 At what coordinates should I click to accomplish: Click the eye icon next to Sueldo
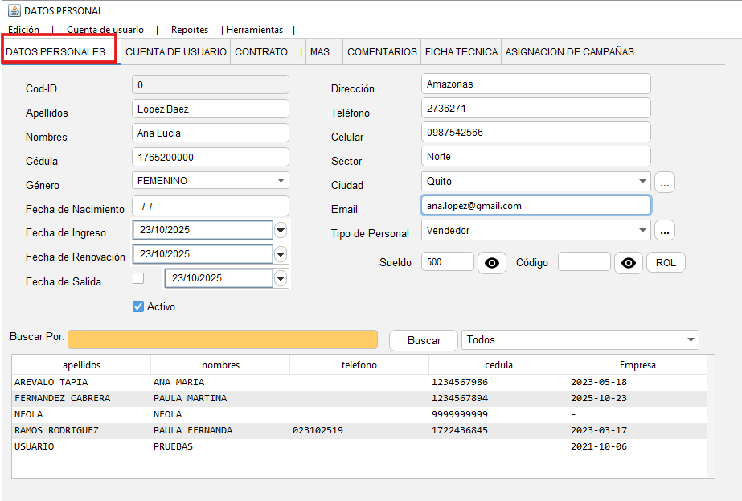pyautogui.click(x=491, y=263)
